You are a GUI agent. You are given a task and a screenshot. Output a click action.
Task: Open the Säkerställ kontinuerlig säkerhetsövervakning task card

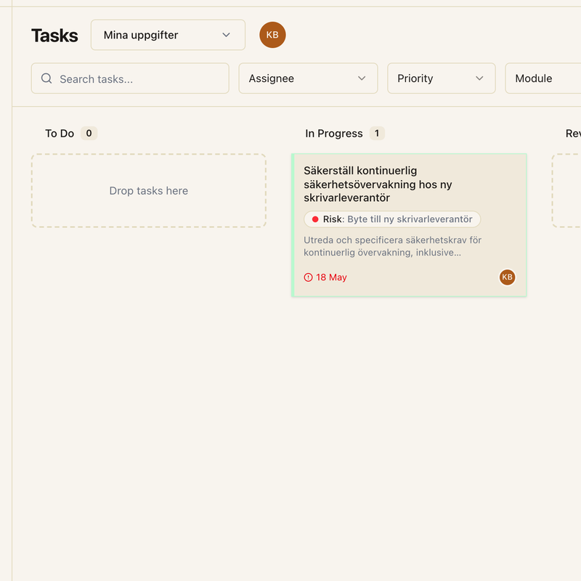click(409, 225)
